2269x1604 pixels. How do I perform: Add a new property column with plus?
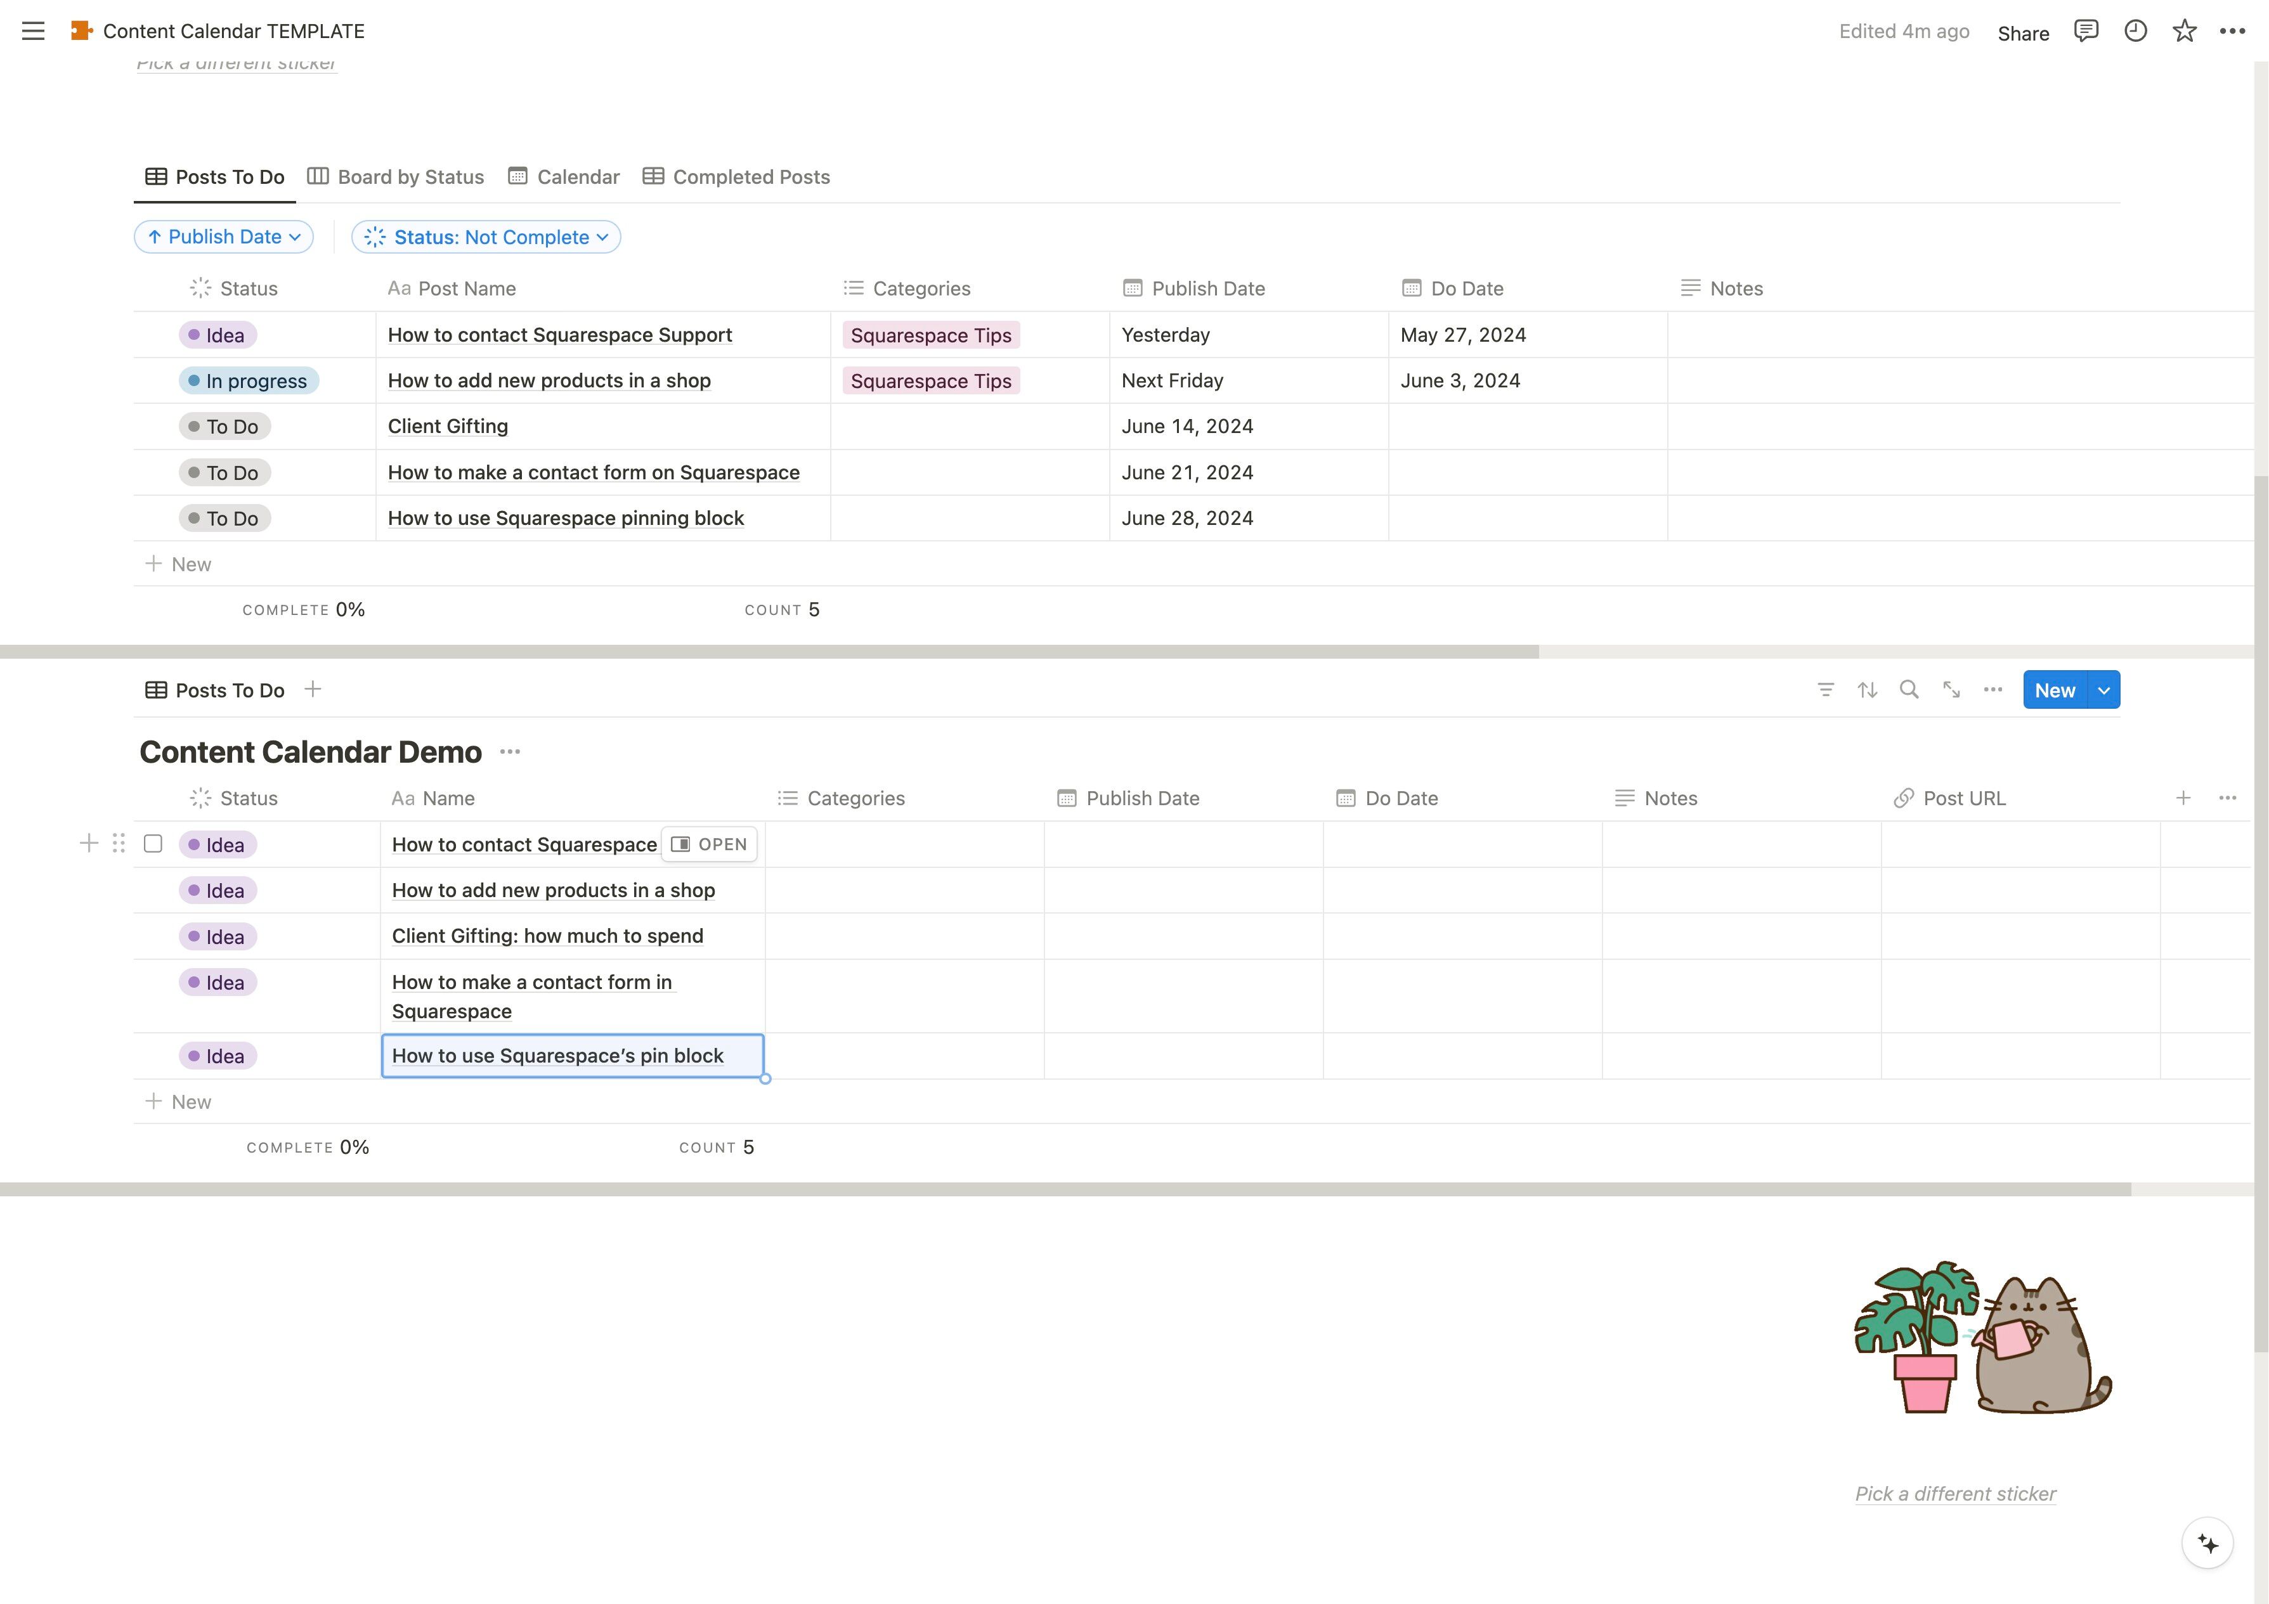pos(2183,798)
